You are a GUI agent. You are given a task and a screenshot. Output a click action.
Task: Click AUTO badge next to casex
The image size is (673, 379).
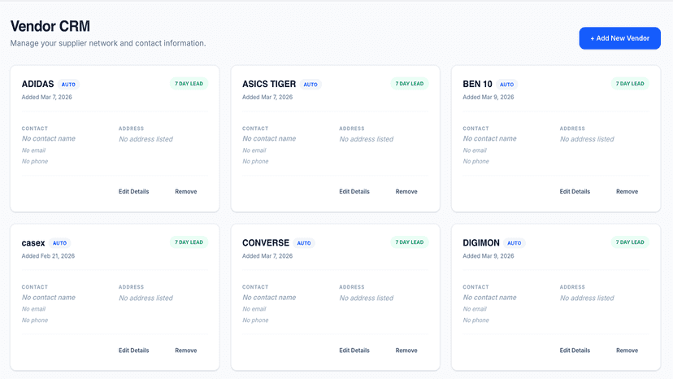[x=59, y=243]
